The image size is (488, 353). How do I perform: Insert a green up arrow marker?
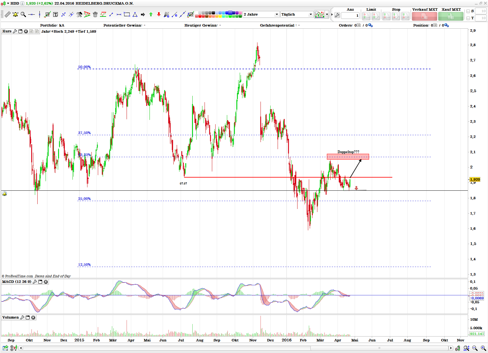151,14
